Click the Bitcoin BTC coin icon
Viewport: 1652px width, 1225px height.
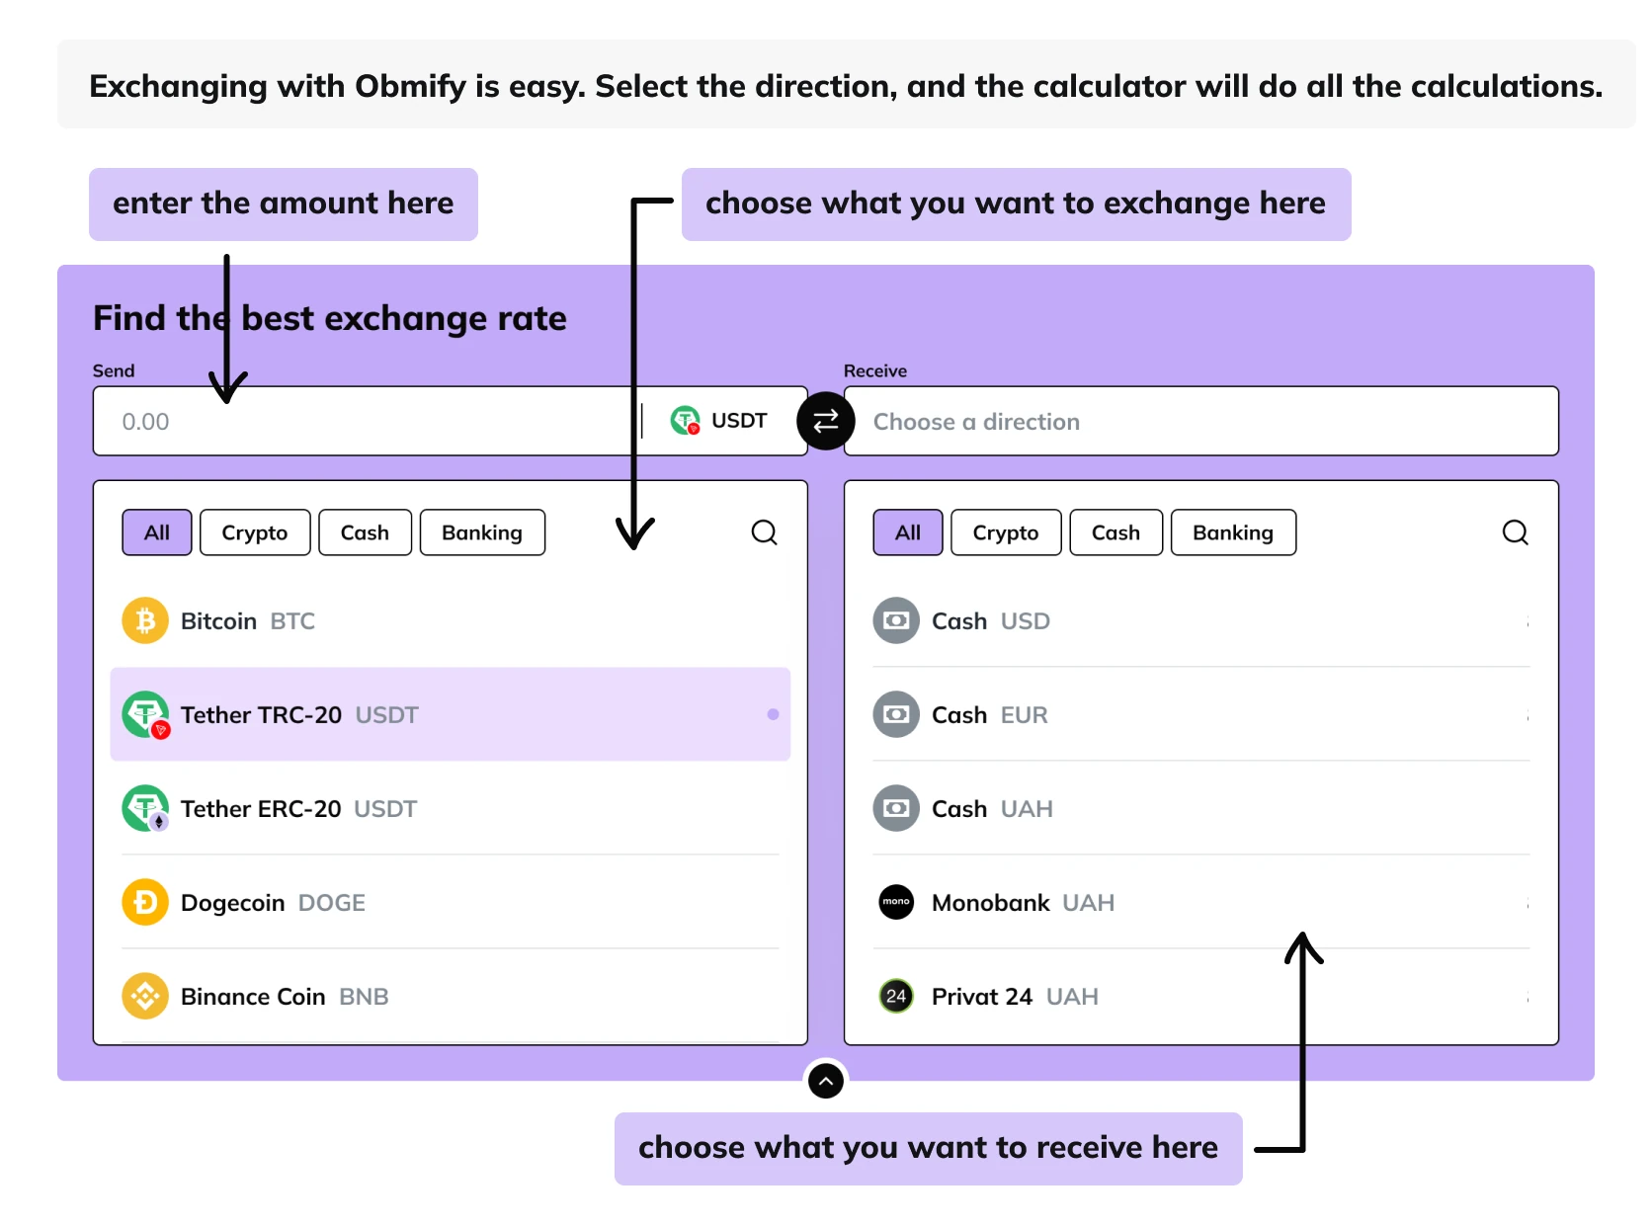point(144,620)
